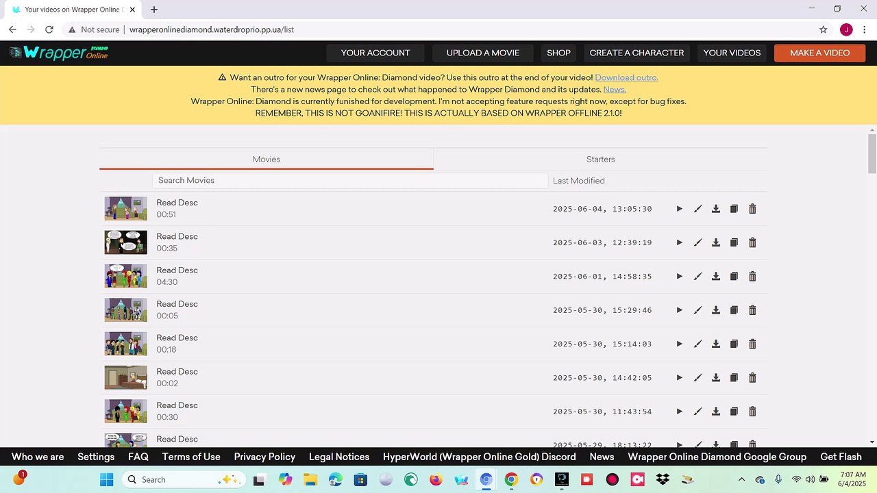Edit the 00:35 movie

pyautogui.click(x=697, y=242)
